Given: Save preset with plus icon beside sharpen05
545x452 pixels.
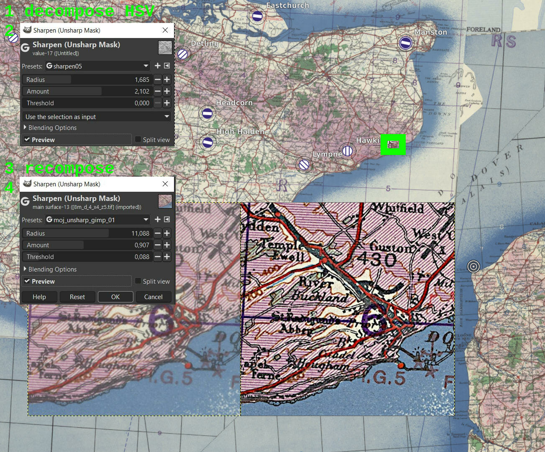Looking at the screenshot, I should (158, 66).
